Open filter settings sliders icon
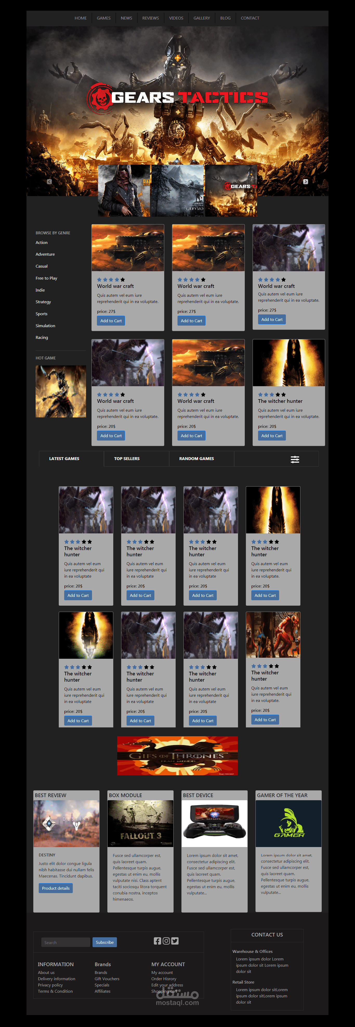The image size is (355, 1027). tap(295, 459)
